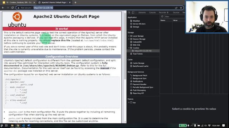Screen dimensions: 229x128
Task: Click the manual link in the page
Action: (x=105, y=68)
